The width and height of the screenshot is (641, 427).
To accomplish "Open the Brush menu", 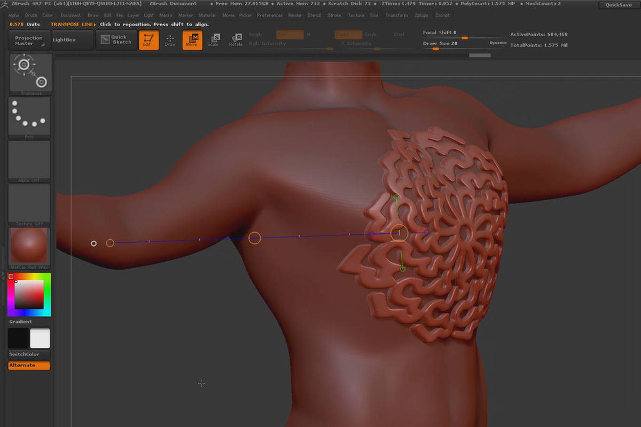I will 31,15.
